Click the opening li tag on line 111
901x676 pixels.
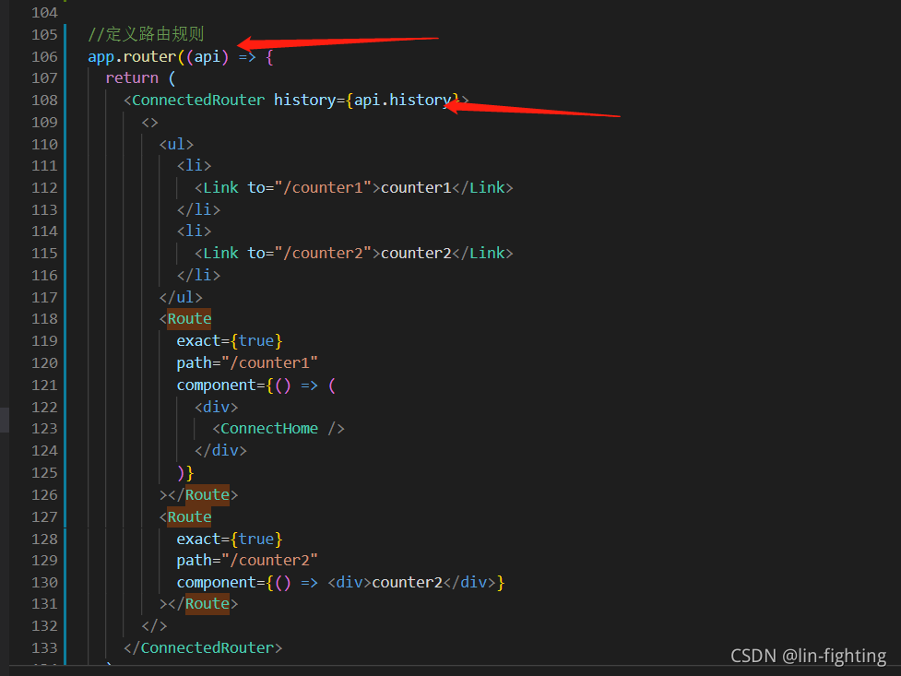[195, 166]
